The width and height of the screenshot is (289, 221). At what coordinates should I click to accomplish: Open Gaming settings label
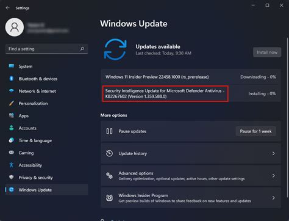coord(26,153)
